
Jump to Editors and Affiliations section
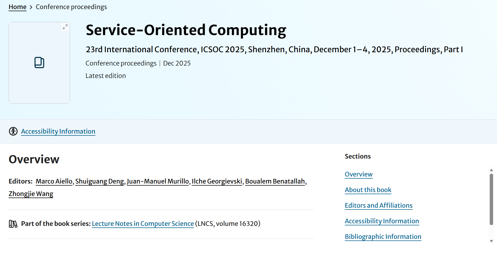click(x=379, y=205)
